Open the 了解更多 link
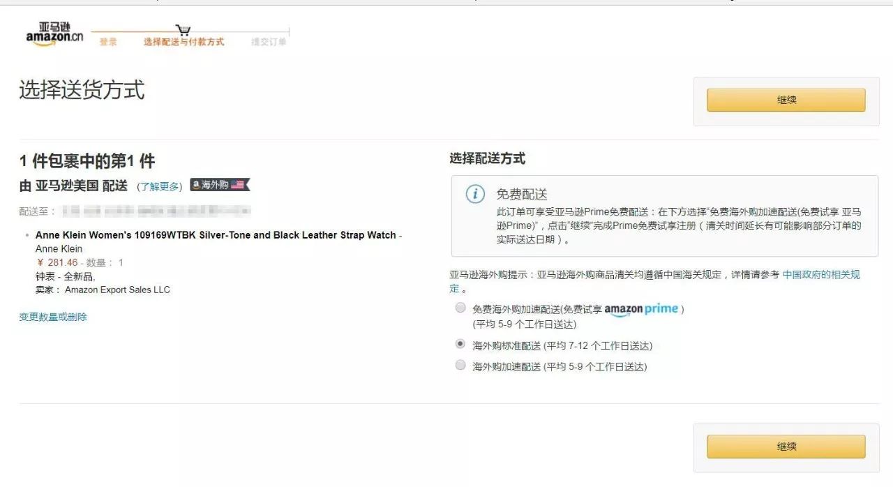Image resolution: width=893 pixels, height=487 pixels. tap(160, 186)
